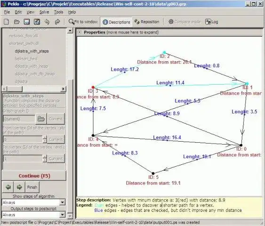The width and height of the screenshot is (265, 226).
Task: Select network_flow.dll in the tree
Action: pyautogui.click(x=24, y=36)
